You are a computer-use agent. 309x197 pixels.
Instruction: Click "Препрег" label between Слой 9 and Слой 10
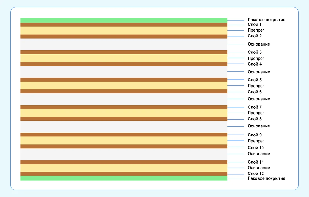pyautogui.click(x=256, y=141)
